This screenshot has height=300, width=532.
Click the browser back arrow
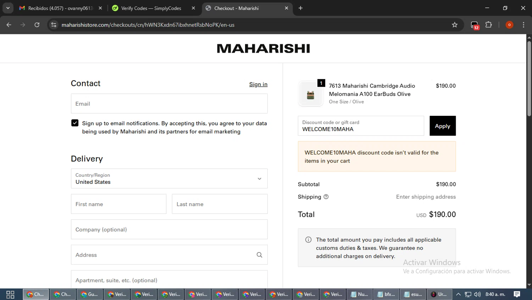(9, 25)
